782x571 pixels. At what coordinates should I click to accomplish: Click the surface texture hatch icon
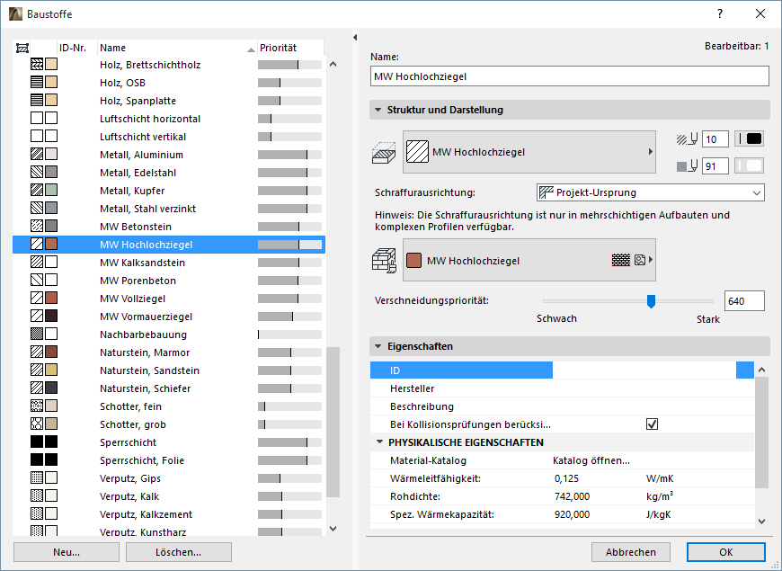(621, 260)
